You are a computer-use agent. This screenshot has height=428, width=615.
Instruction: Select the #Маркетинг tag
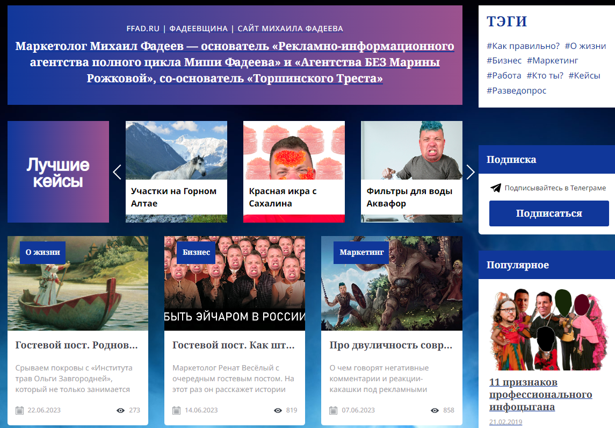[x=552, y=60]
